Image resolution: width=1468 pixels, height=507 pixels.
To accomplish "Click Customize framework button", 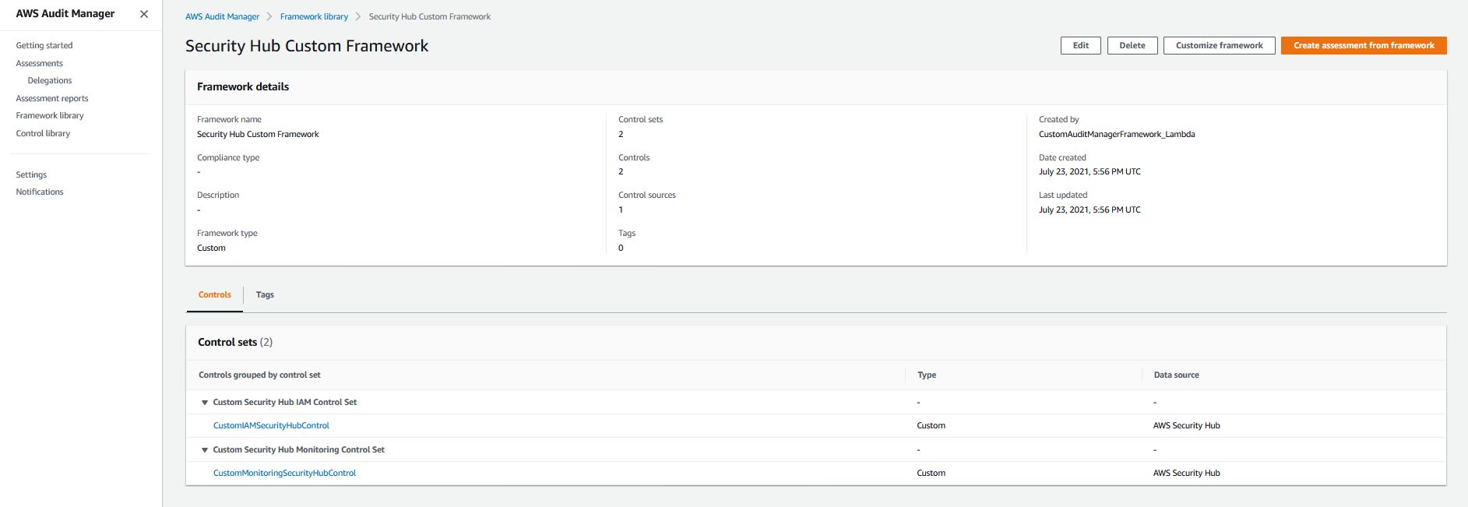I will tap(1220, 45).
